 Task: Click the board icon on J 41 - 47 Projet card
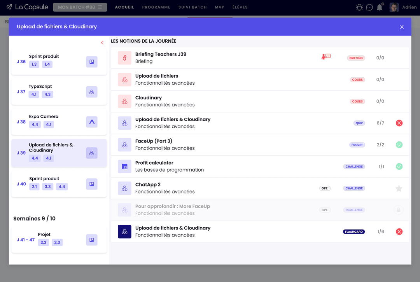(92, 240)
